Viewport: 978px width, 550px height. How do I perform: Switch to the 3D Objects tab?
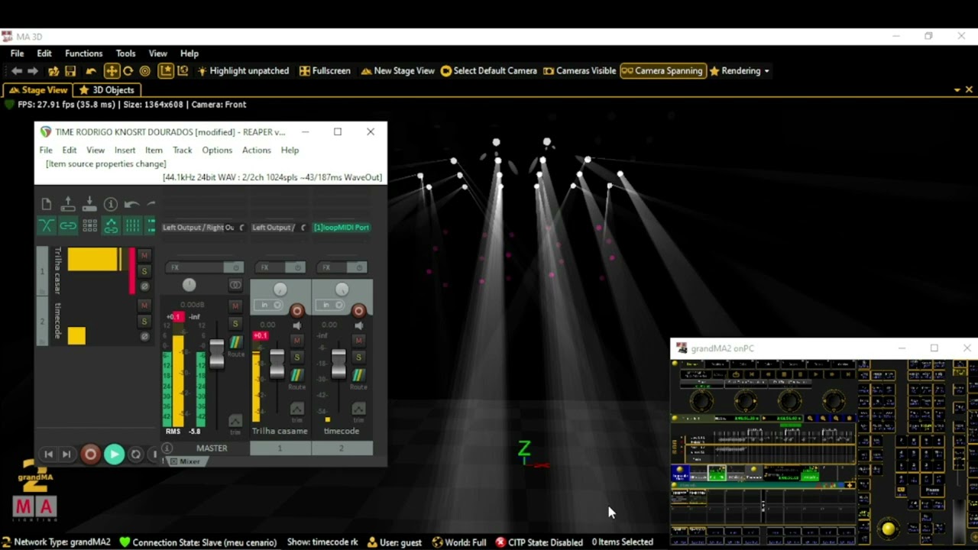point(106,90)
